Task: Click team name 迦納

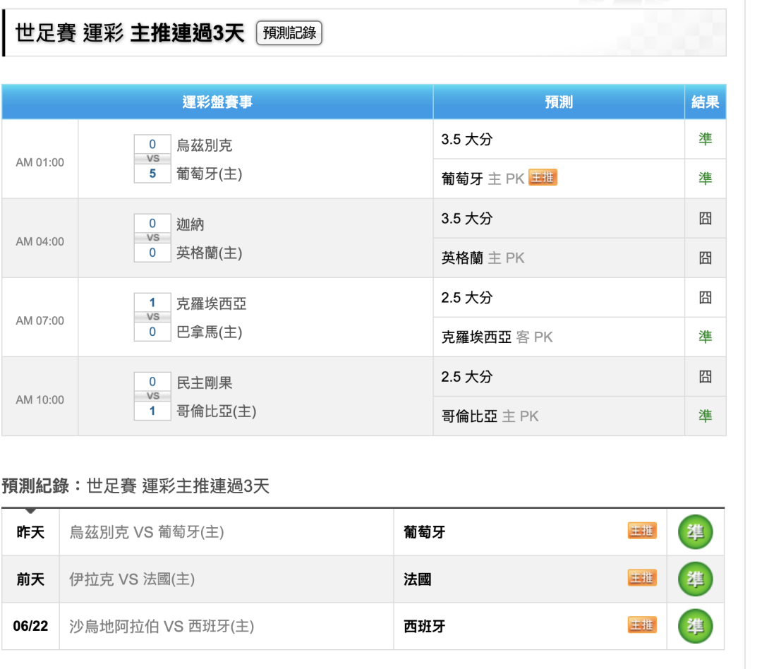Action: click(190, 224)
